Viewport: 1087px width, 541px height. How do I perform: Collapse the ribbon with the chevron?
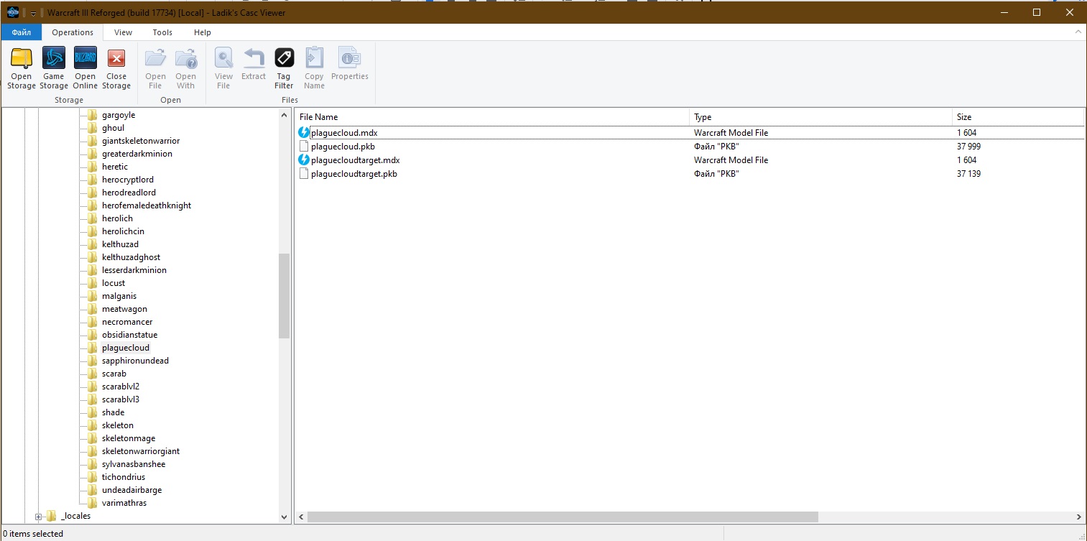1078,32
